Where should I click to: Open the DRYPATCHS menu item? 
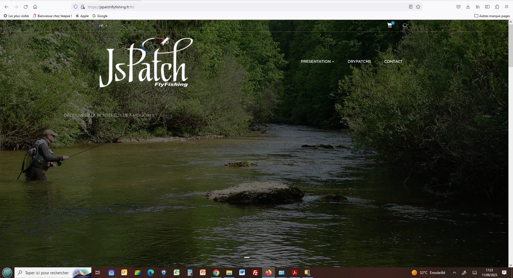[x=359, y=61]
